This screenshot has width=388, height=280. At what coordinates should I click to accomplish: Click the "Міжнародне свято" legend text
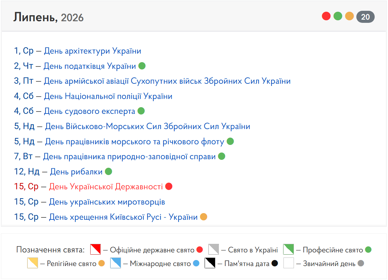(160, 264)
